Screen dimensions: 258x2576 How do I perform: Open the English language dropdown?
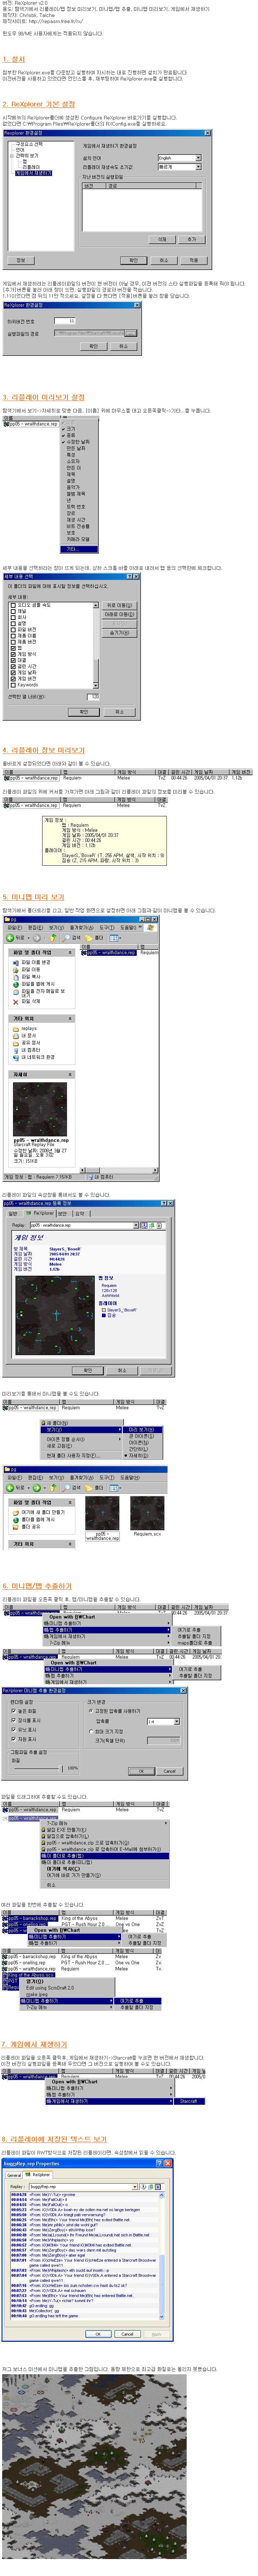pyautogui.click(x=197, y=158)
